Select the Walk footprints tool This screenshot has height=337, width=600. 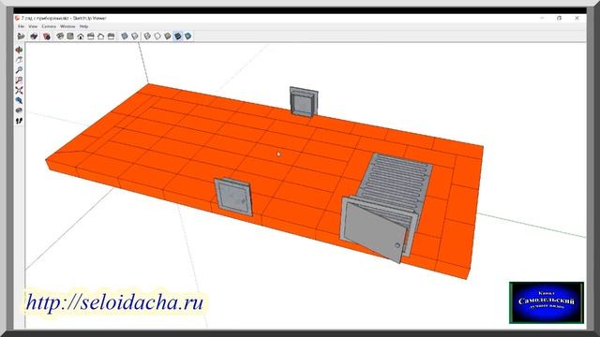click(19, 121)
